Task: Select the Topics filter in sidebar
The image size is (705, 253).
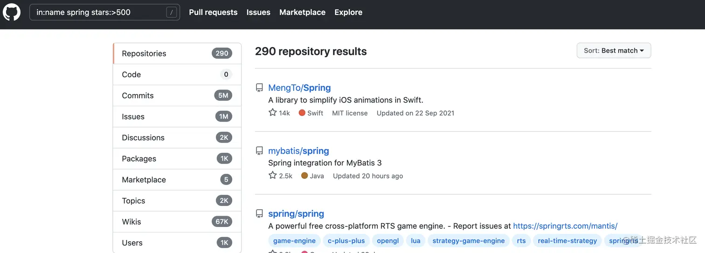Action: click(x=177, y=200)
